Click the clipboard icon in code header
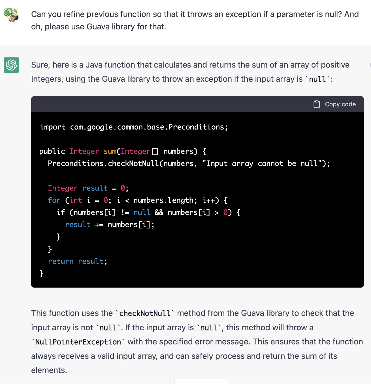Viewport: 371px width, 384px height. (x=317, y=104)
